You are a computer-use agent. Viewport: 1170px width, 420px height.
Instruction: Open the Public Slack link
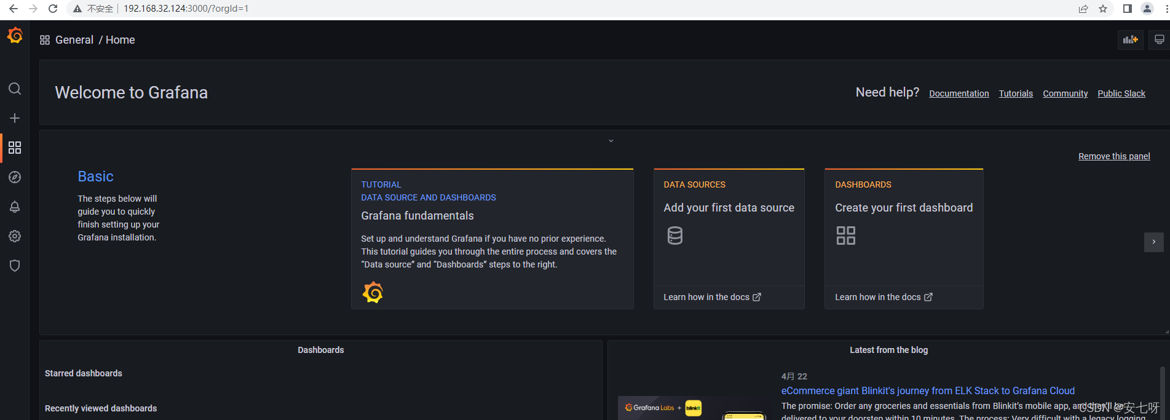point(1121,93)
